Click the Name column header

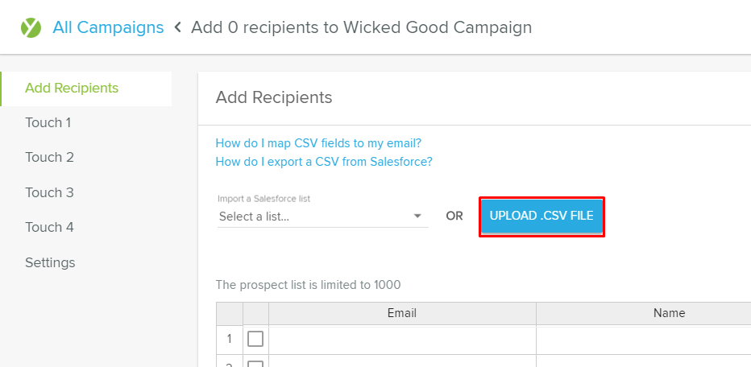(x=669, y=314)
